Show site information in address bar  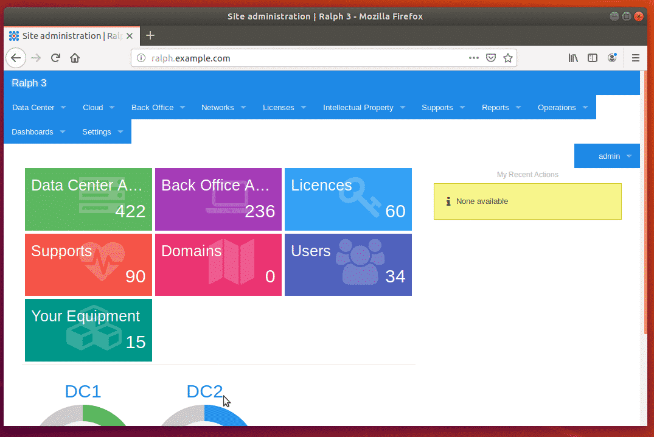pos(141,58)
